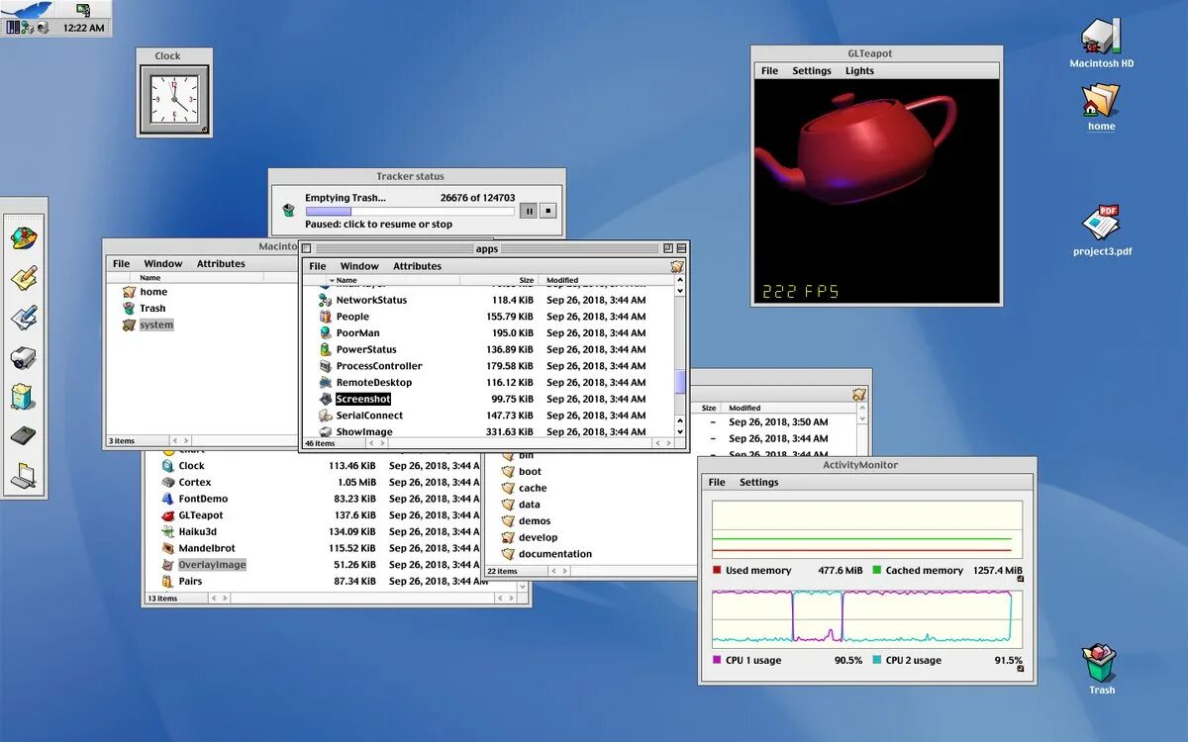This screenshot has height=742, width=1188.
Task: Click the ProcessController app icon
Action: [x=325, y=366]
